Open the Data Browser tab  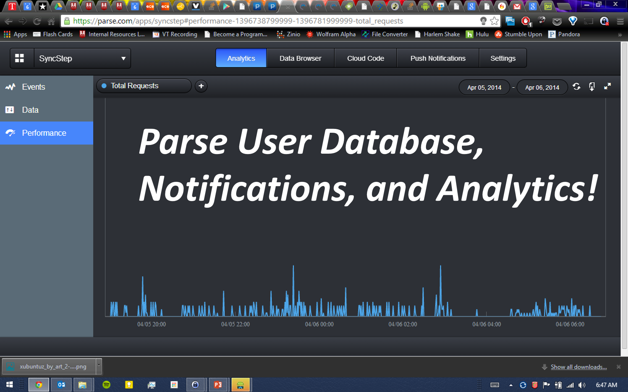pos(300,58)
